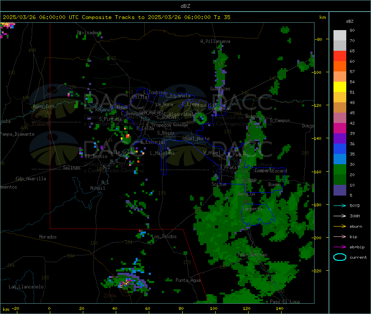Click the 'Nihuil' map label

(97, 188)
